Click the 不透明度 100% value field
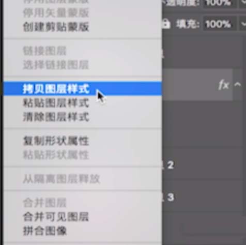246x245 pixels. [219, 3]
